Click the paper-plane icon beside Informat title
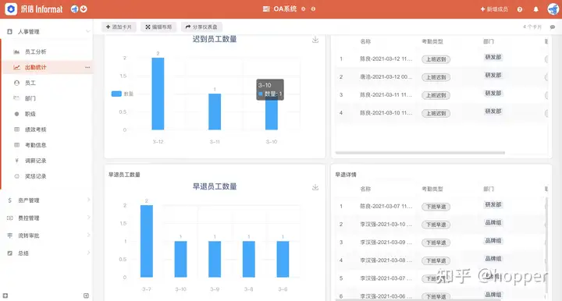 [x=75, y=9]
